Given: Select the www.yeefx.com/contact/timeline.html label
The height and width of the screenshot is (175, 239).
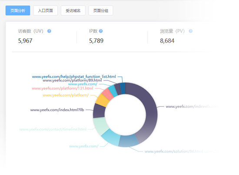Looking at the screenshot, I should click(53, 129).
